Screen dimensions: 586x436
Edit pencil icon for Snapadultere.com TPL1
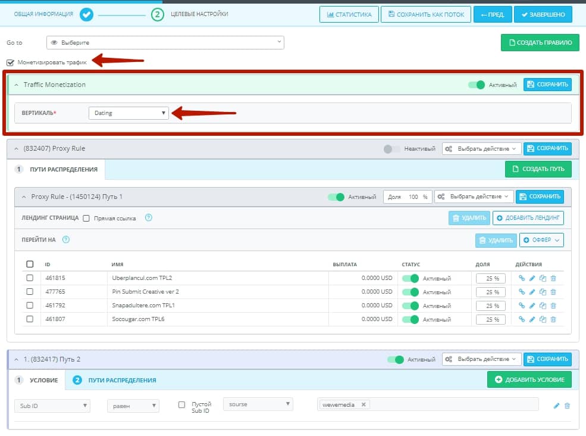532,306
